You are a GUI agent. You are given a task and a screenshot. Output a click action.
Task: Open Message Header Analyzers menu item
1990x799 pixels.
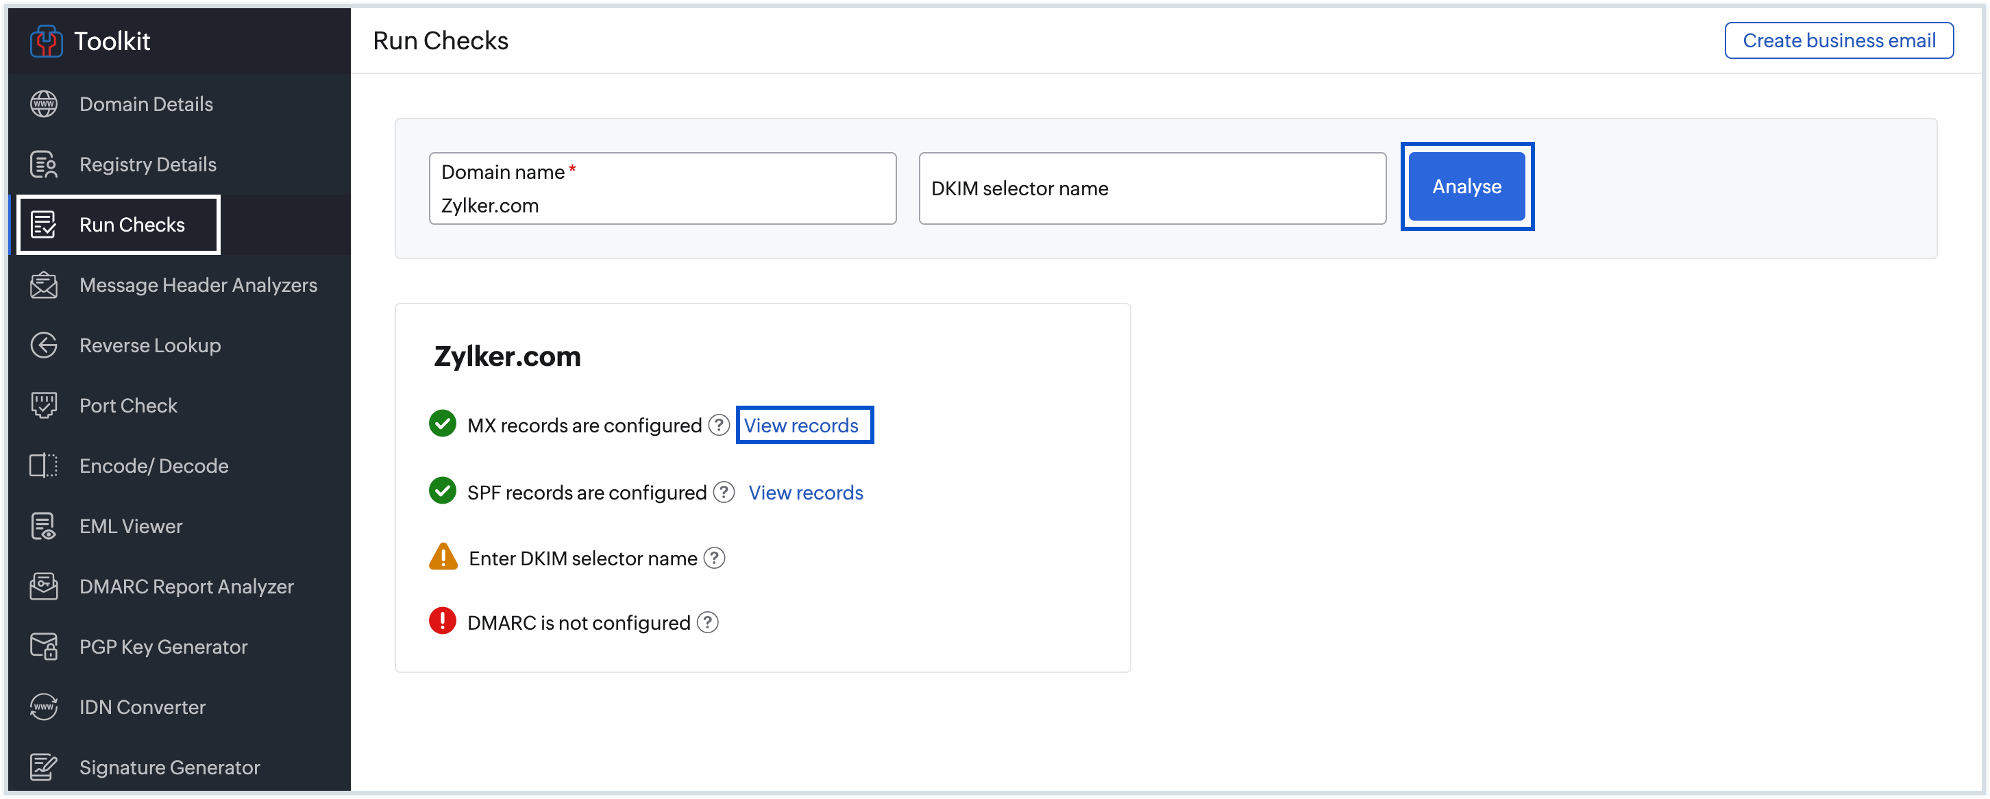tap(198, 285)
